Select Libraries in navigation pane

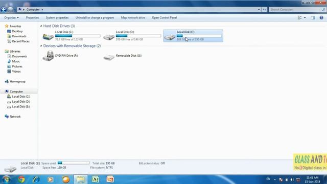click(x=15, y=51)
